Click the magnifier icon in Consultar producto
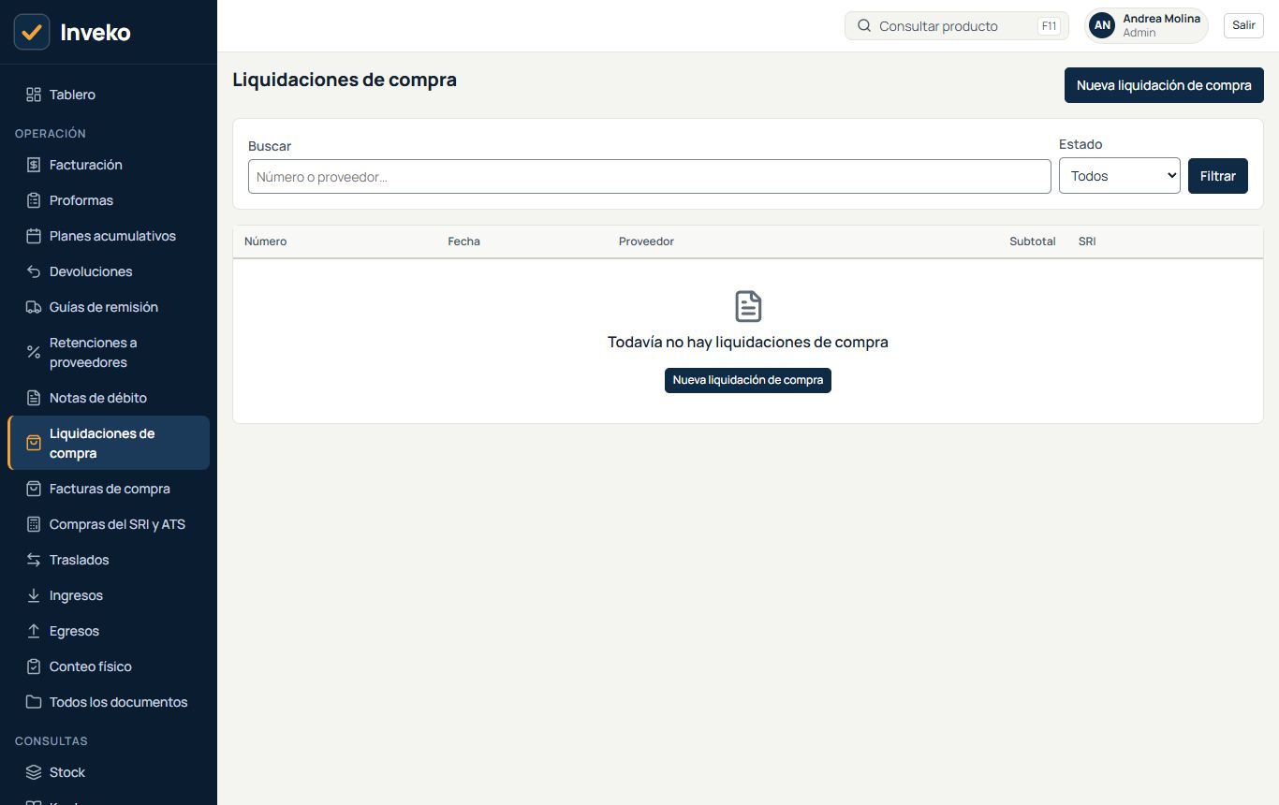The width and height of the screenshot is (1279, 805). click(x=864, y=26)
